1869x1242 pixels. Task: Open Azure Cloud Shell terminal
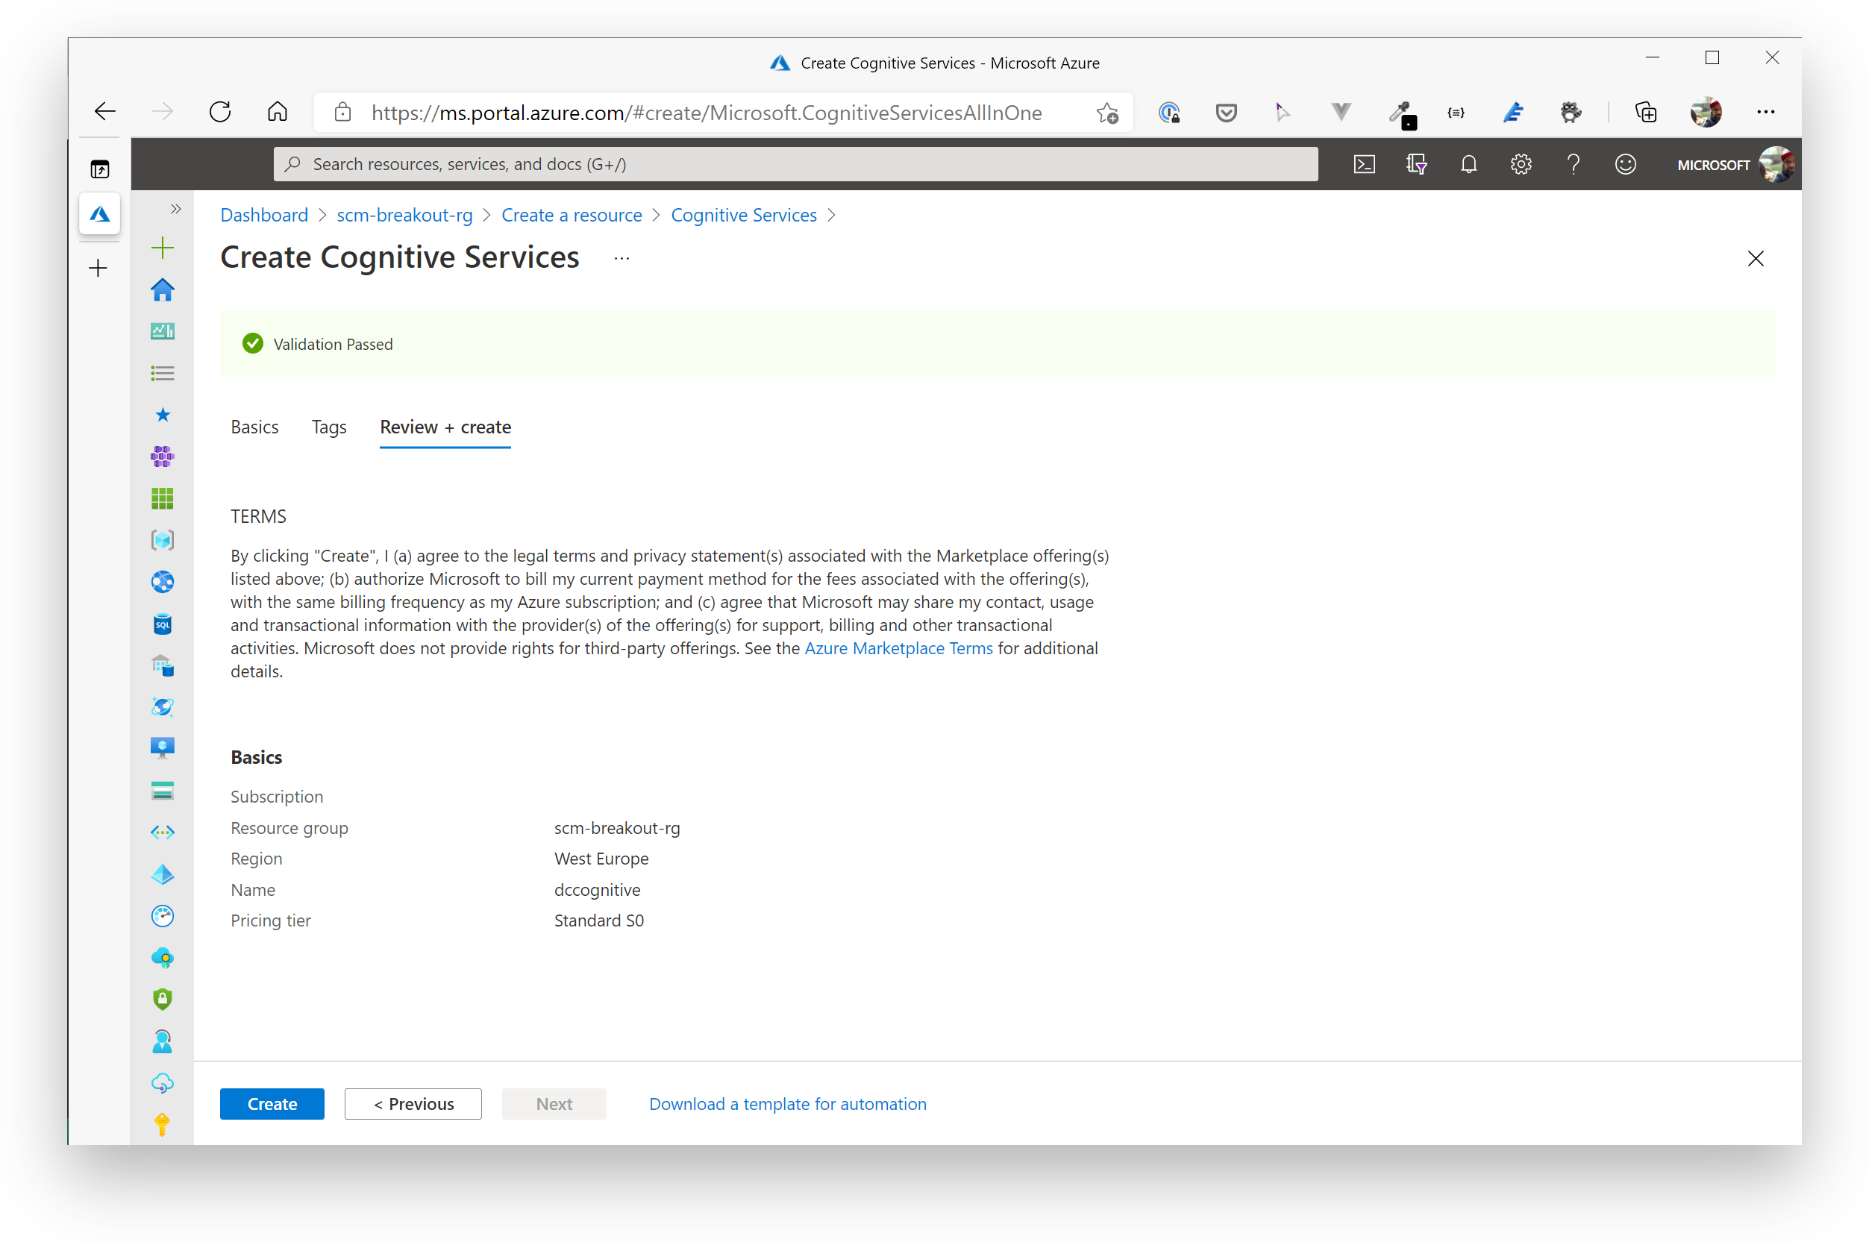point(1365,164)
